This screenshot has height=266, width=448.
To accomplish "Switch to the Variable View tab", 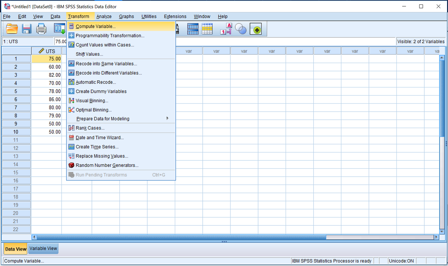I will click(43, 248).
